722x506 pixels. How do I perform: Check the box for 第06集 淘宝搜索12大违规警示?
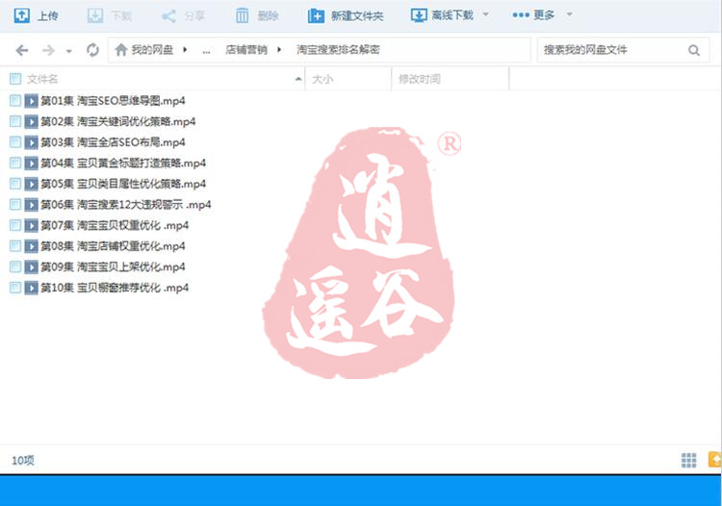15,204
